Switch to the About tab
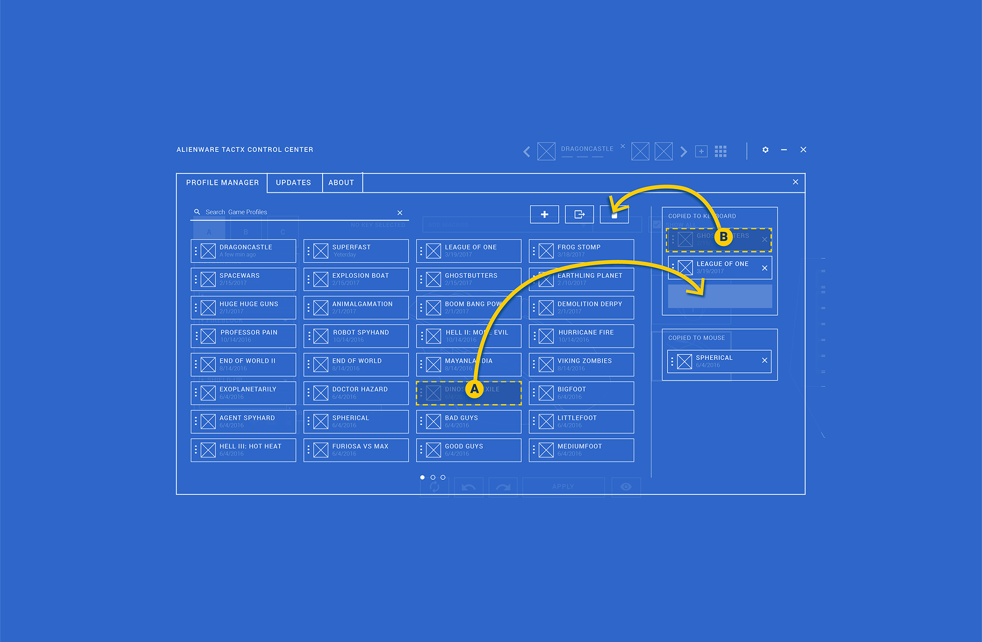The image size is (982, 642). pos(341,183)
